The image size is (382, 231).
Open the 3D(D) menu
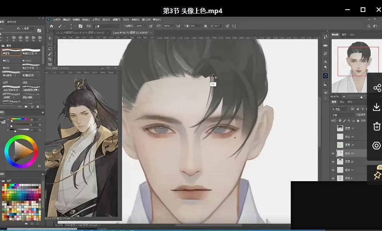click(126, 19)
